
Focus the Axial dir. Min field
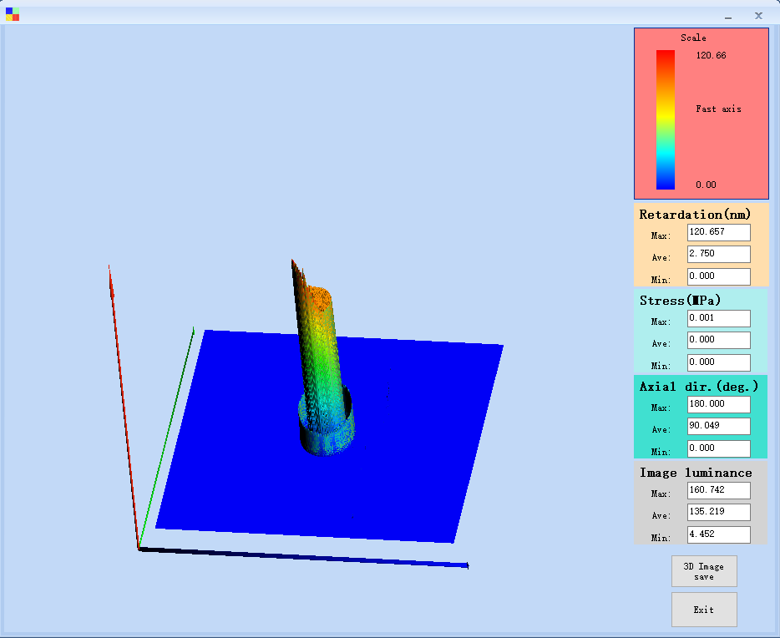(718, 448)
